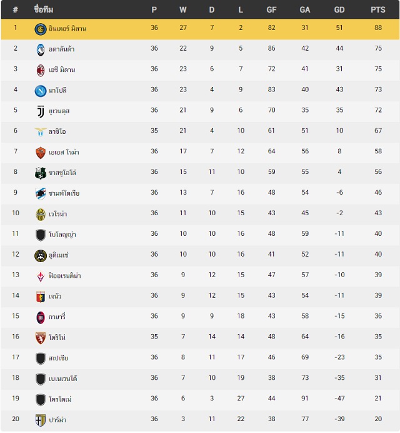Click the AS Roma crest
400x433 pixels.
click(x=41, y=153)
